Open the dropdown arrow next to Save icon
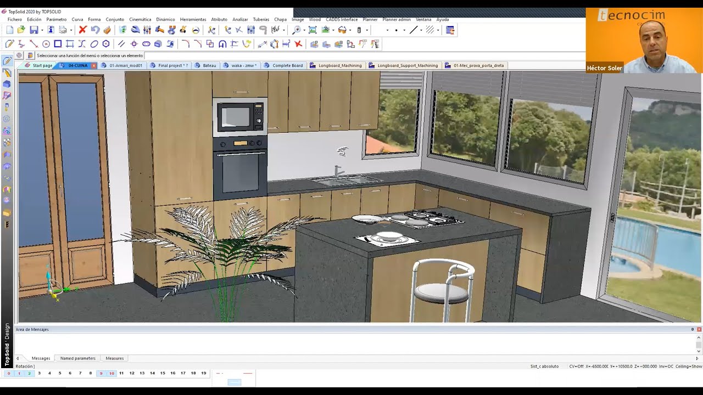This screenshot has height=395, width=703. 42,30
